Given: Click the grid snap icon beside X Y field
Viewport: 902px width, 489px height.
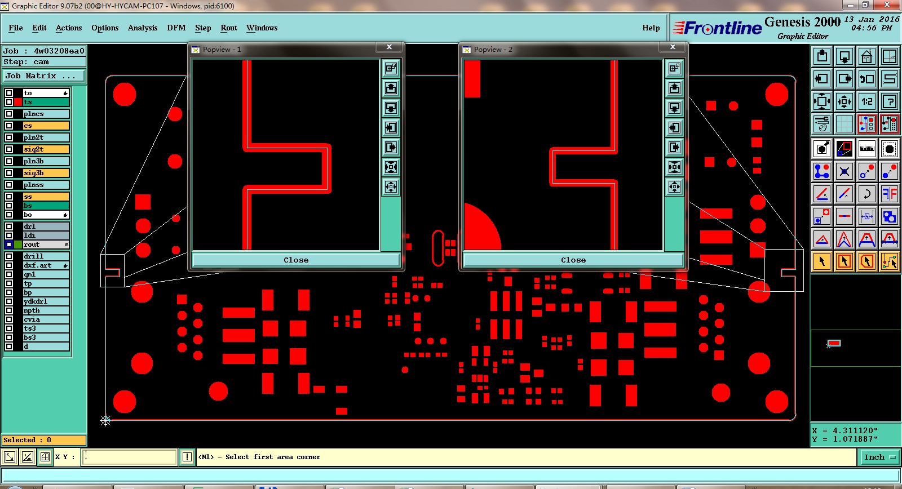Looking at the screenshot, I should tap(45, 457).
